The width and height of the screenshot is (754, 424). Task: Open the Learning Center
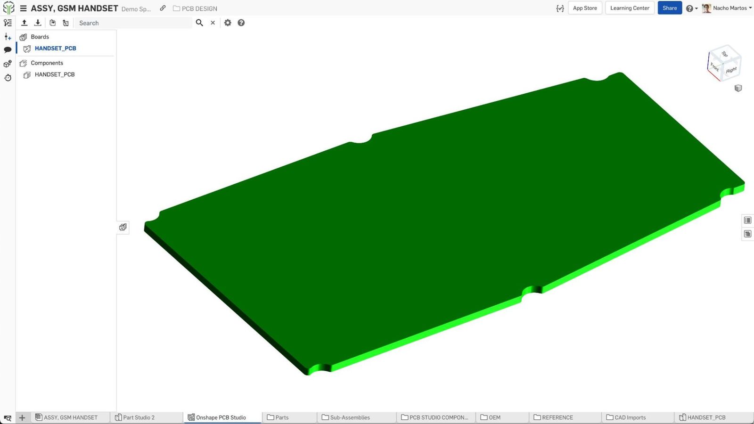630,8
